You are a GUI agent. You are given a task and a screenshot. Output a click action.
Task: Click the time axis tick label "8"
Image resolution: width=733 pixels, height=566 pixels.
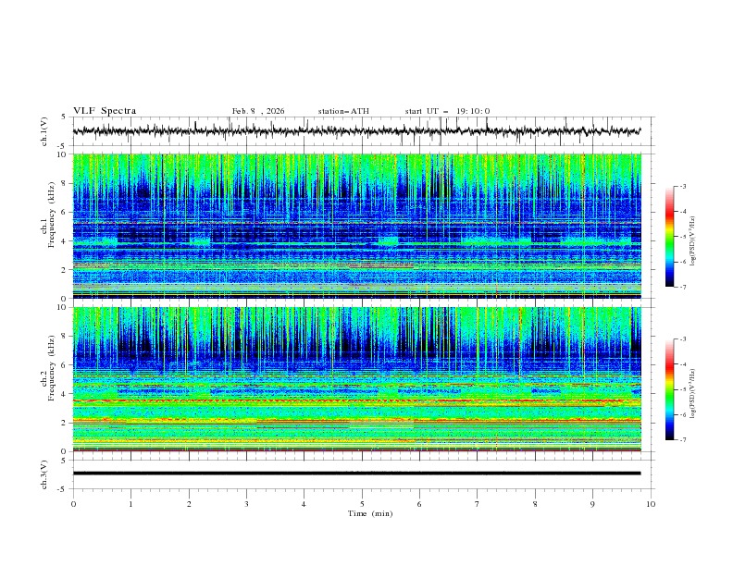tap(535, 504)
